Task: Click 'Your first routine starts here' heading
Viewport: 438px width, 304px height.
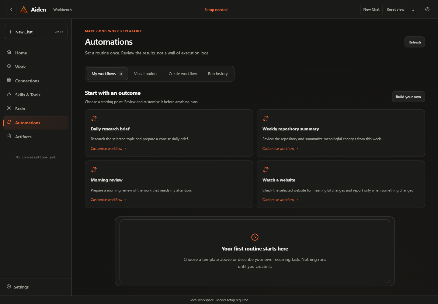Action: pyautogui.click(x=255, y=249)
